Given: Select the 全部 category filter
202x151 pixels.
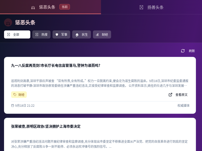Looking at the screenshot, I should tap(17, 34).
